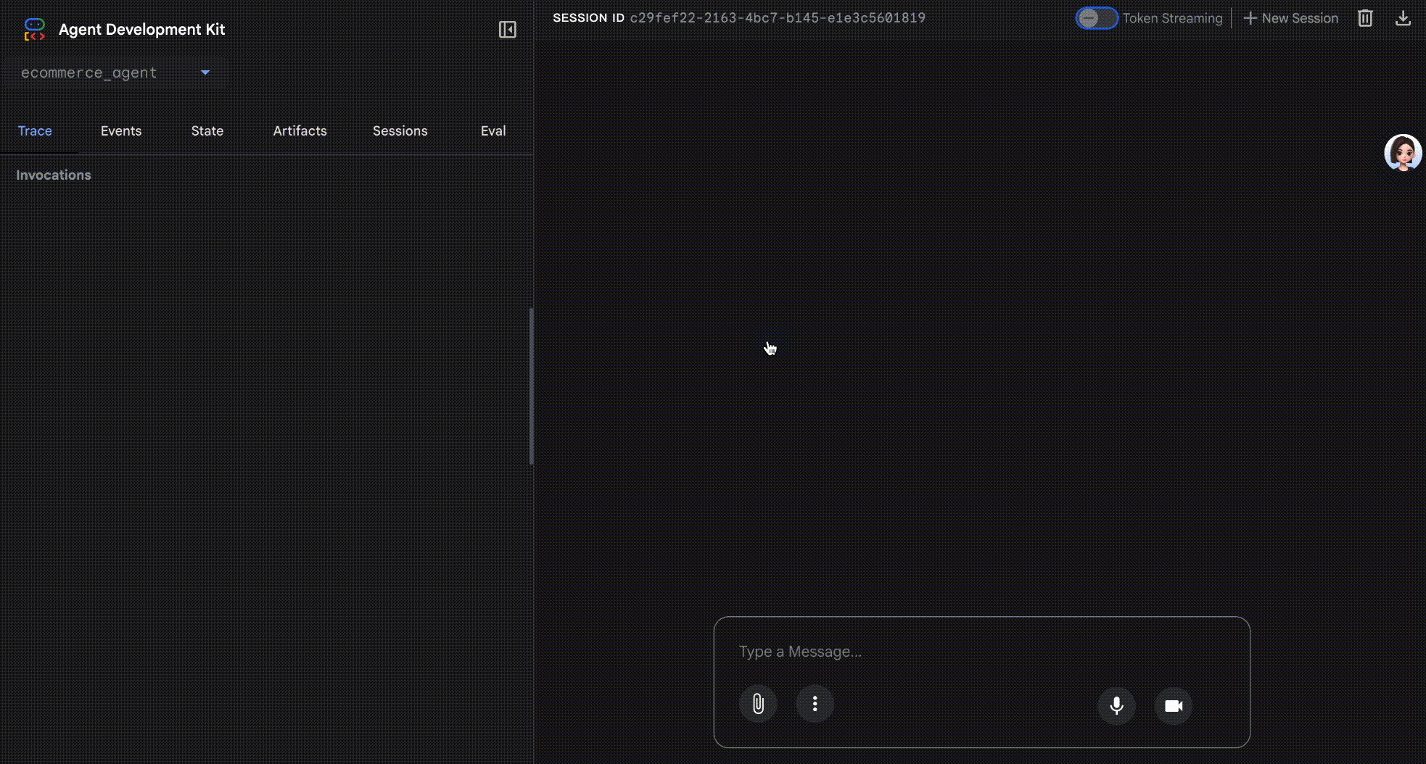Select the Sessions tab
The width and height of the screenshot is (1426, 764).
[400, 131]
